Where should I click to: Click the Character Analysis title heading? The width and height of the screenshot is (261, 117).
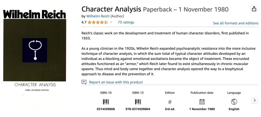click(x=111, y=9)
